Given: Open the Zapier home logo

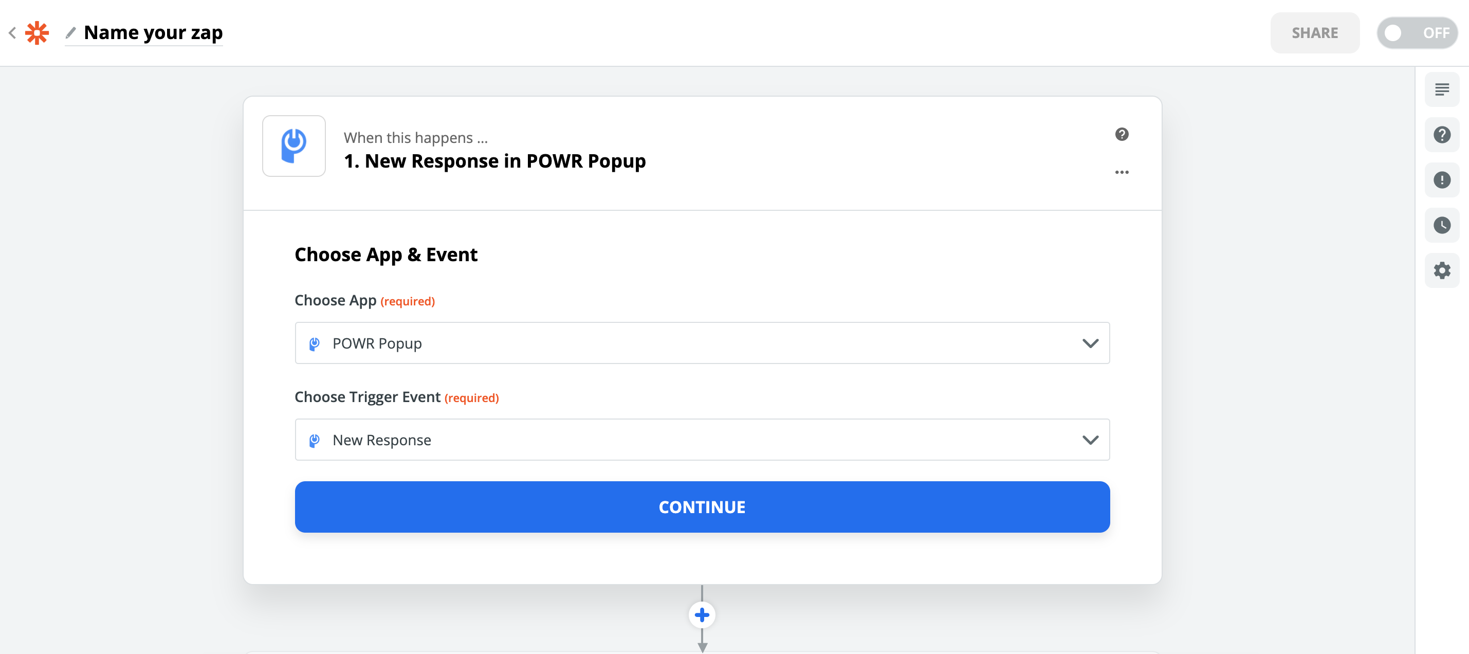Looking at the screenshot, I should point(37,32).
